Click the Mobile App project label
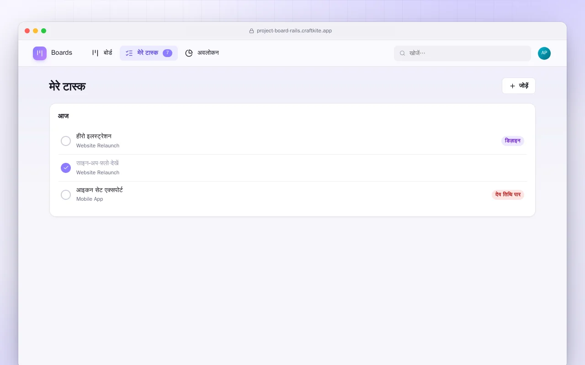This screenshot has height=365, width=585. 90,199
